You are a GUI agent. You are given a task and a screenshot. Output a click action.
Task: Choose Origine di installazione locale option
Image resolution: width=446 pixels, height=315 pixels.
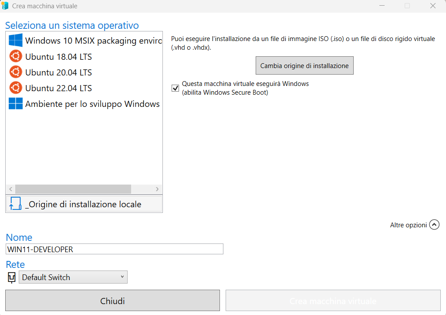83,204
